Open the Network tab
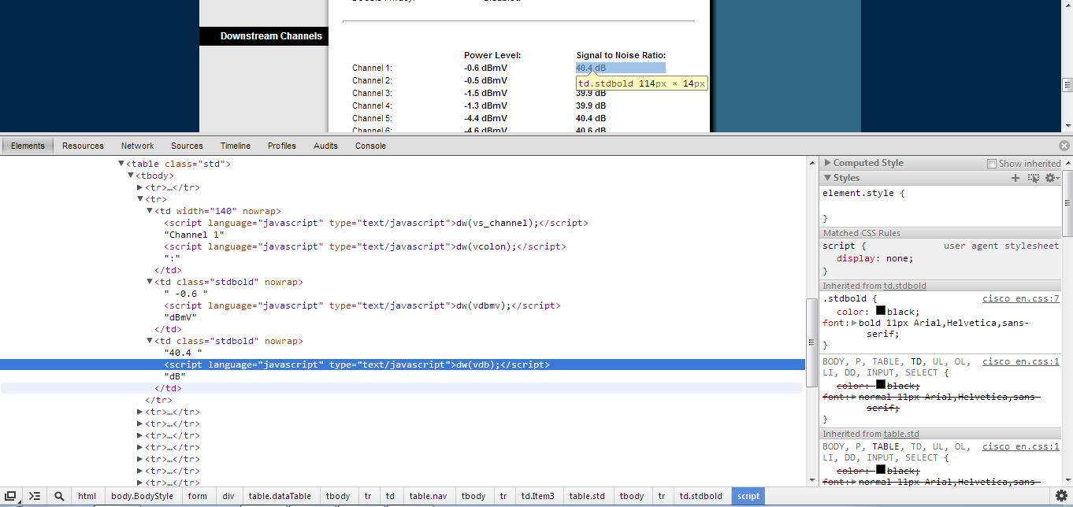The height and width of the screenshot is (507, 1073). click(x=138, y=146)
